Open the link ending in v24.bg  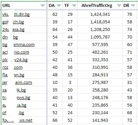[15, 60]
